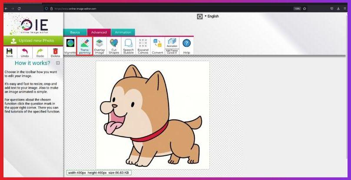Add a Speech Bubble
This screenshot has width=351, height=180.
point(129,46)
